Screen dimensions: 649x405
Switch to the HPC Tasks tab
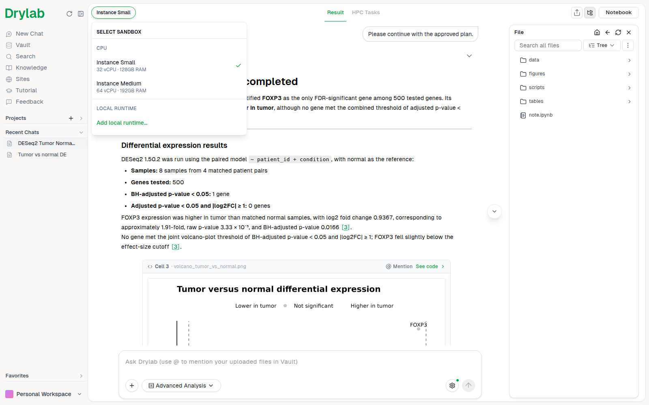[366, 13]
